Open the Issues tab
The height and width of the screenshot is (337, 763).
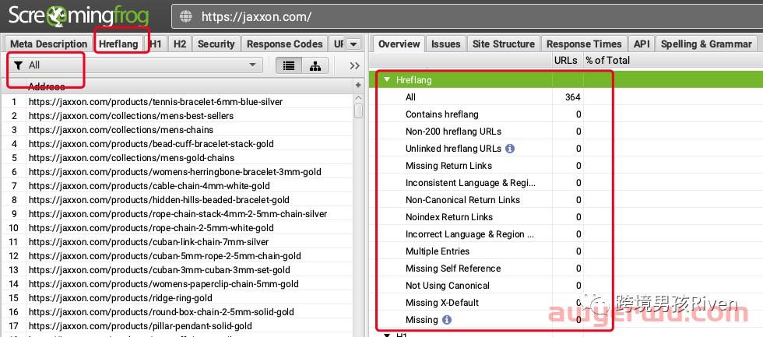pos(445,44)
